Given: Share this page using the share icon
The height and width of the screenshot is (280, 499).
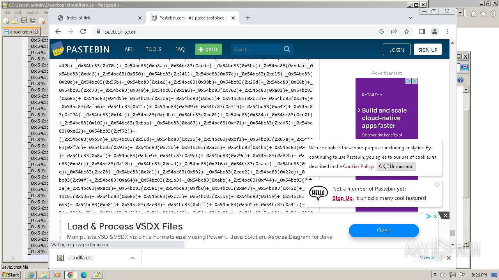Looking at the screenshot, I should [394, 32].
